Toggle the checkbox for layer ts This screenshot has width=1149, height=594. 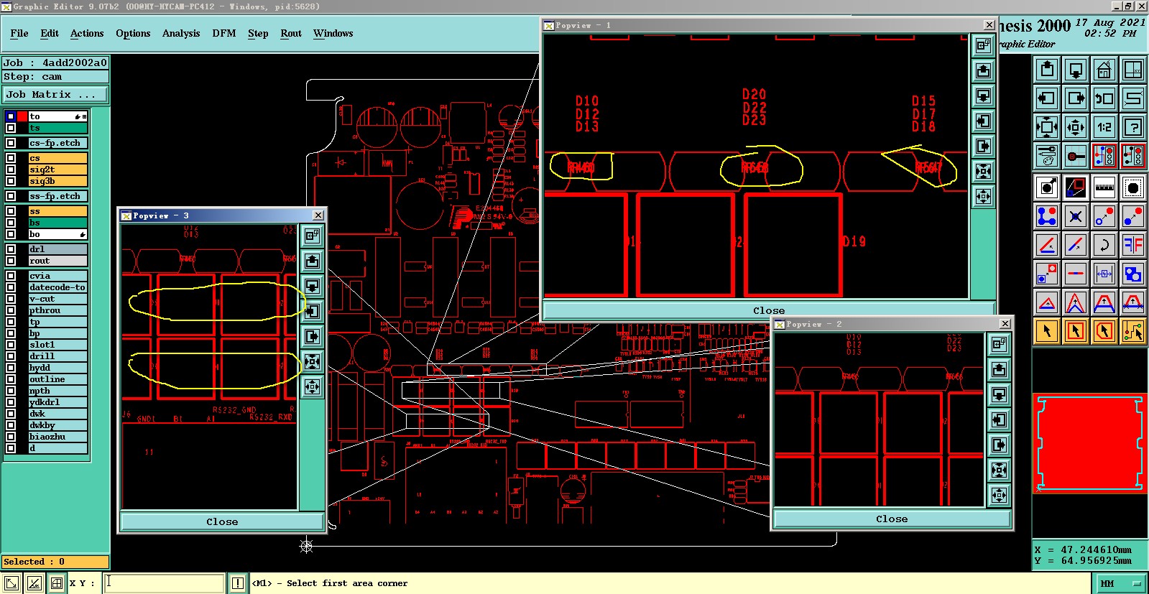coord(11,128)
